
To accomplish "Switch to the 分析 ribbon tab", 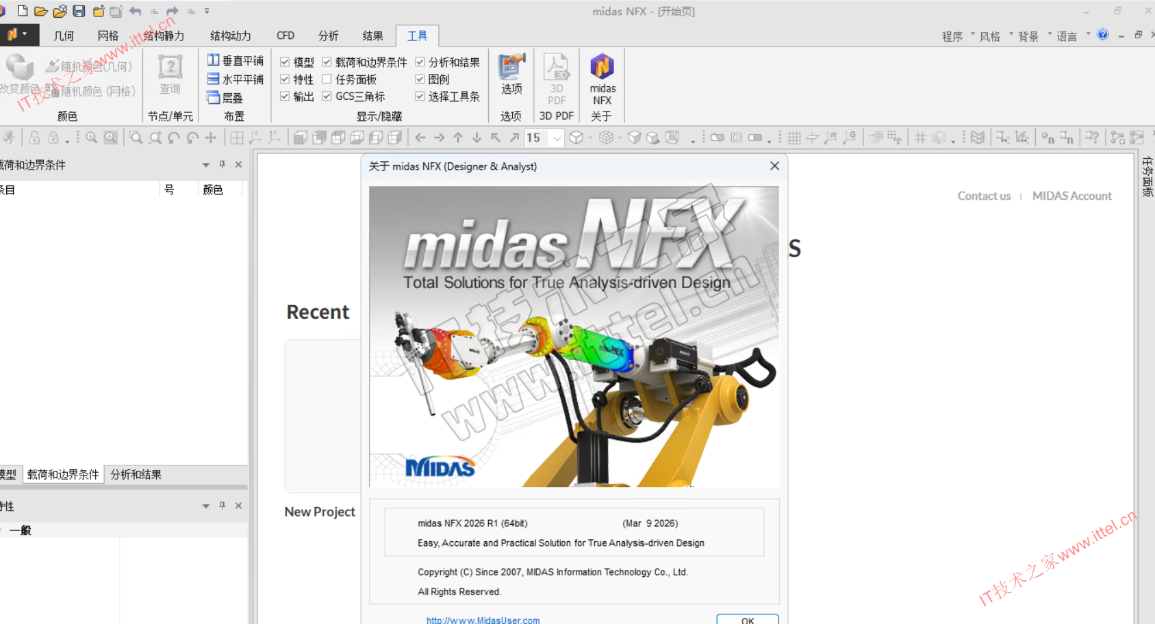I will click(x=328, y=36).
